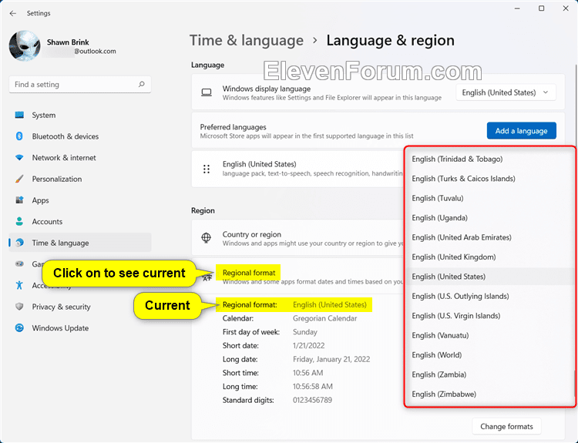Click the Windows display language monitor icon
The height and width of the screenshot is (443, 578).
click(207, 92)
